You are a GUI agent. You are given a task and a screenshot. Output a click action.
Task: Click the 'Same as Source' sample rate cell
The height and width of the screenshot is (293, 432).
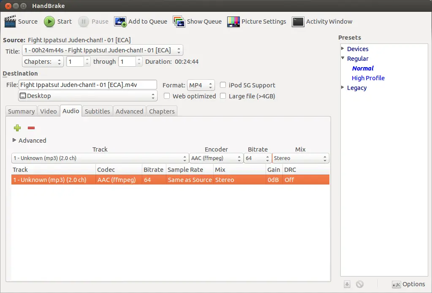[x=190, y=180]
